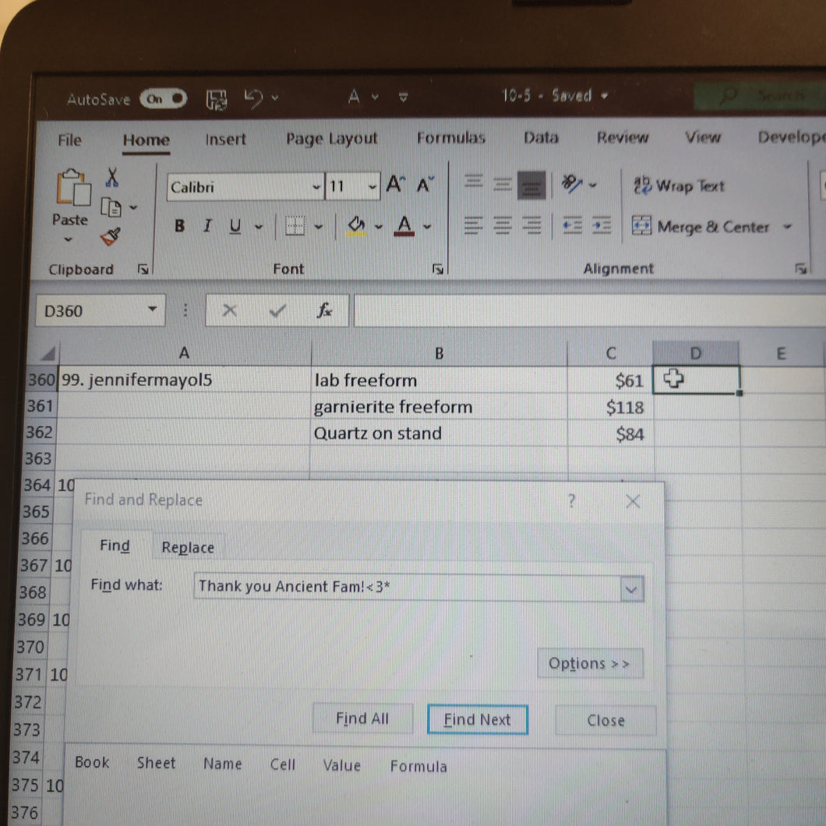Viewport: 826px width, 826px height.
Task: Align text left
Action: [x=473, y=225]
